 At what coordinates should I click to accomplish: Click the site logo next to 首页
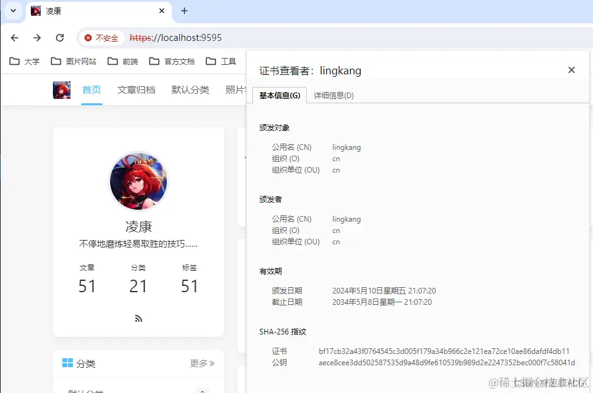[61, 89]
